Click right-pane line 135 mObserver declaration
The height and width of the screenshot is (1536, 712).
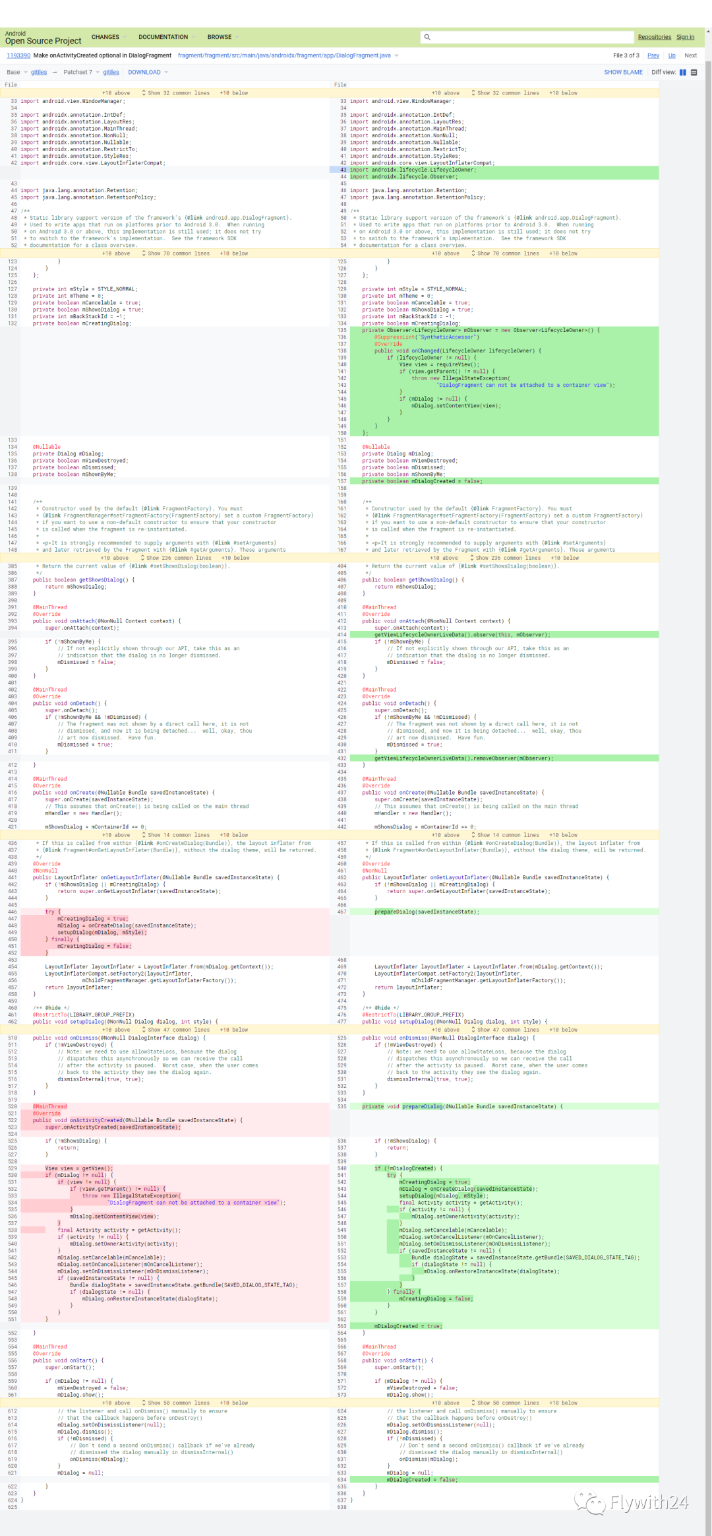504,330
